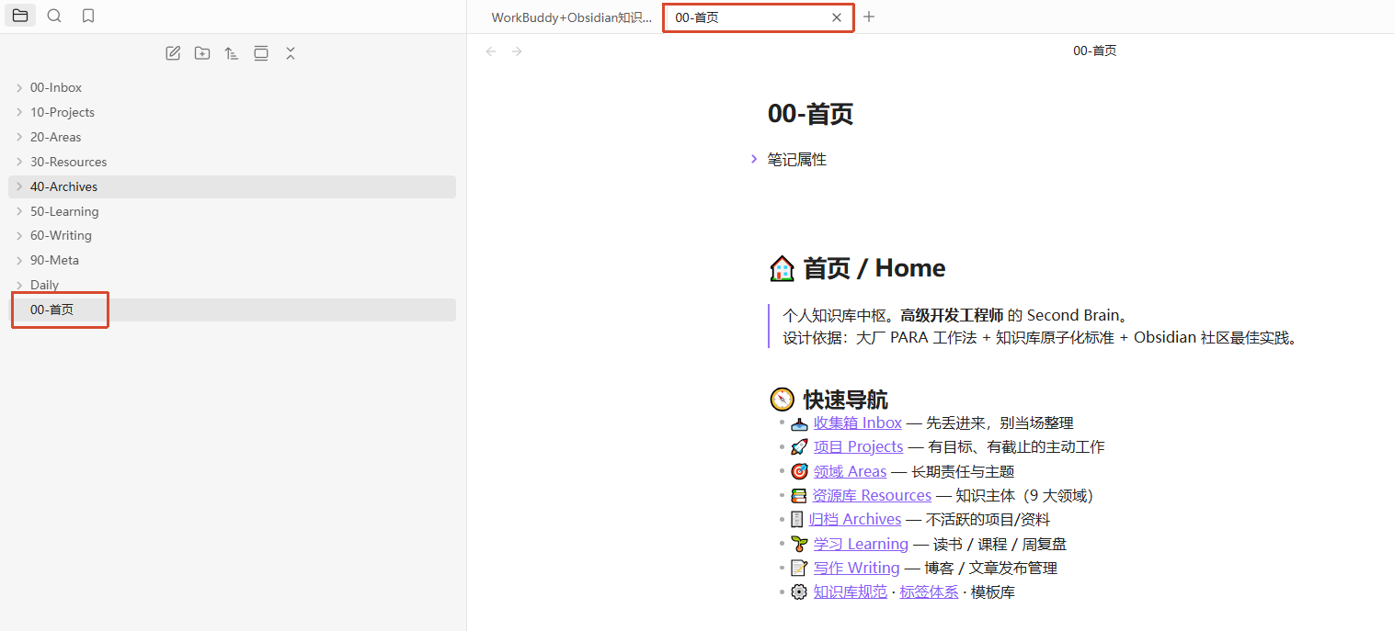The image size is (1394, 631).
Task: Click the 00-首页 title in the header bar
Action: point(1094,51)
